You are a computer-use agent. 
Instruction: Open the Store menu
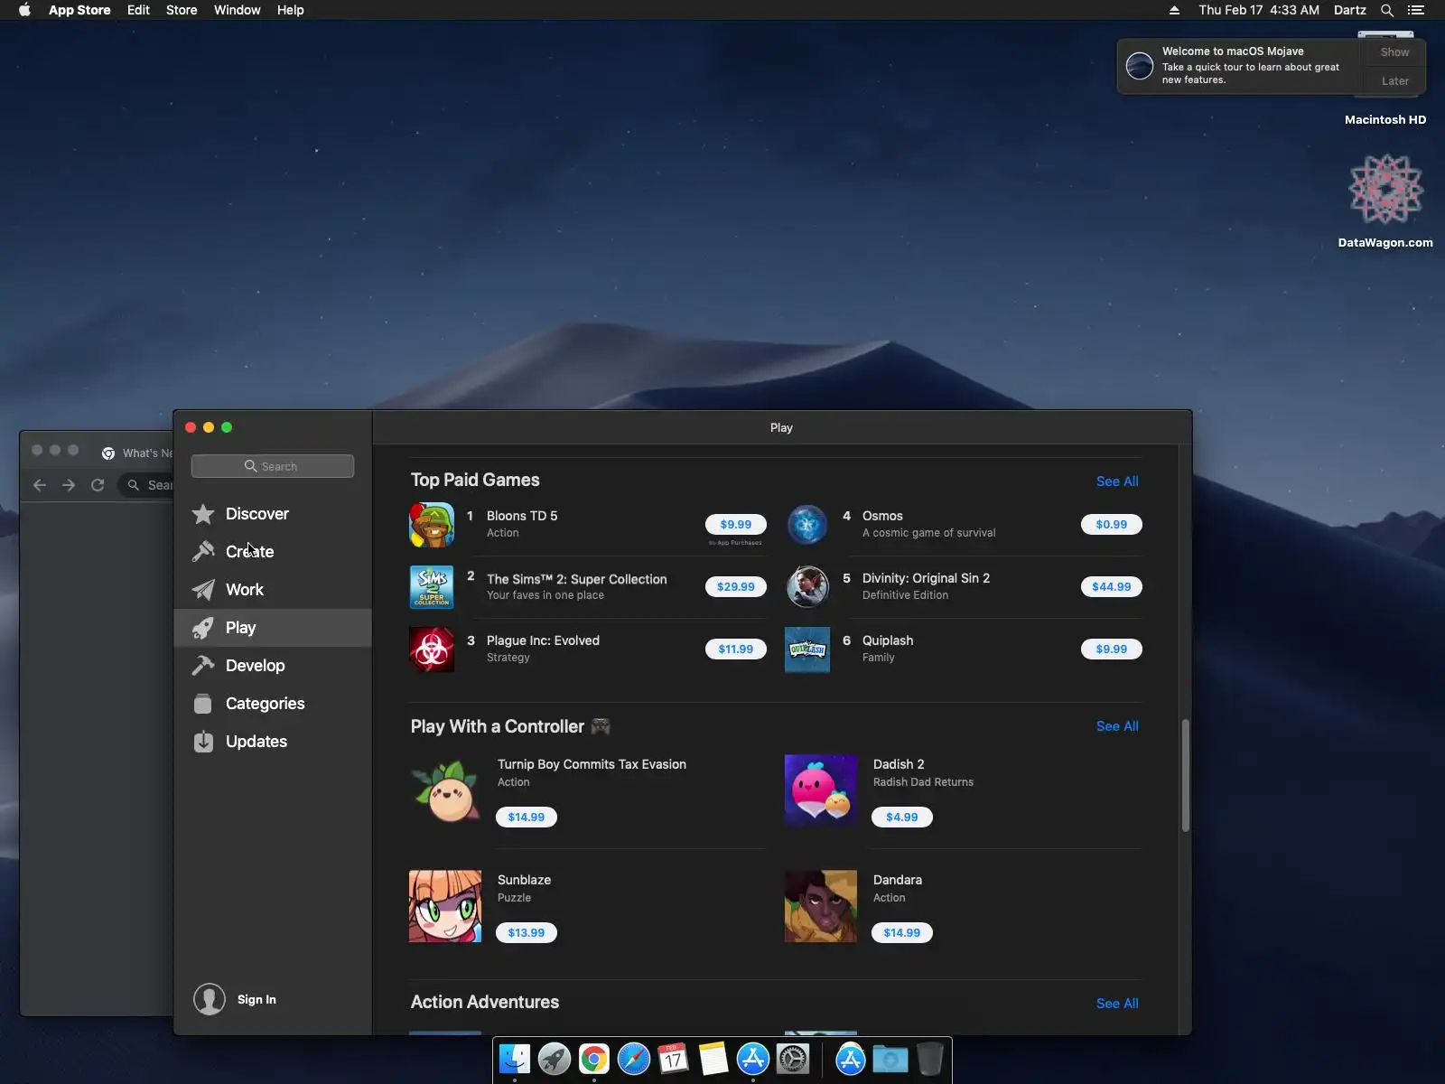182,10
